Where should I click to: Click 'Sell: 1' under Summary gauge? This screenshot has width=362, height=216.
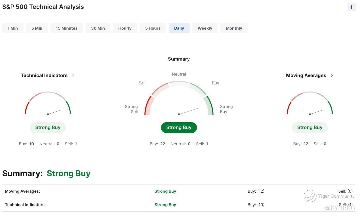pyautogui.click(x=202, y=144)
